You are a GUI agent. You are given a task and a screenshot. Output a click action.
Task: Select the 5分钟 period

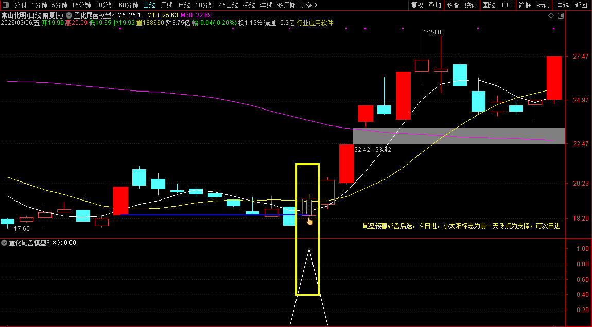point(59,5)
